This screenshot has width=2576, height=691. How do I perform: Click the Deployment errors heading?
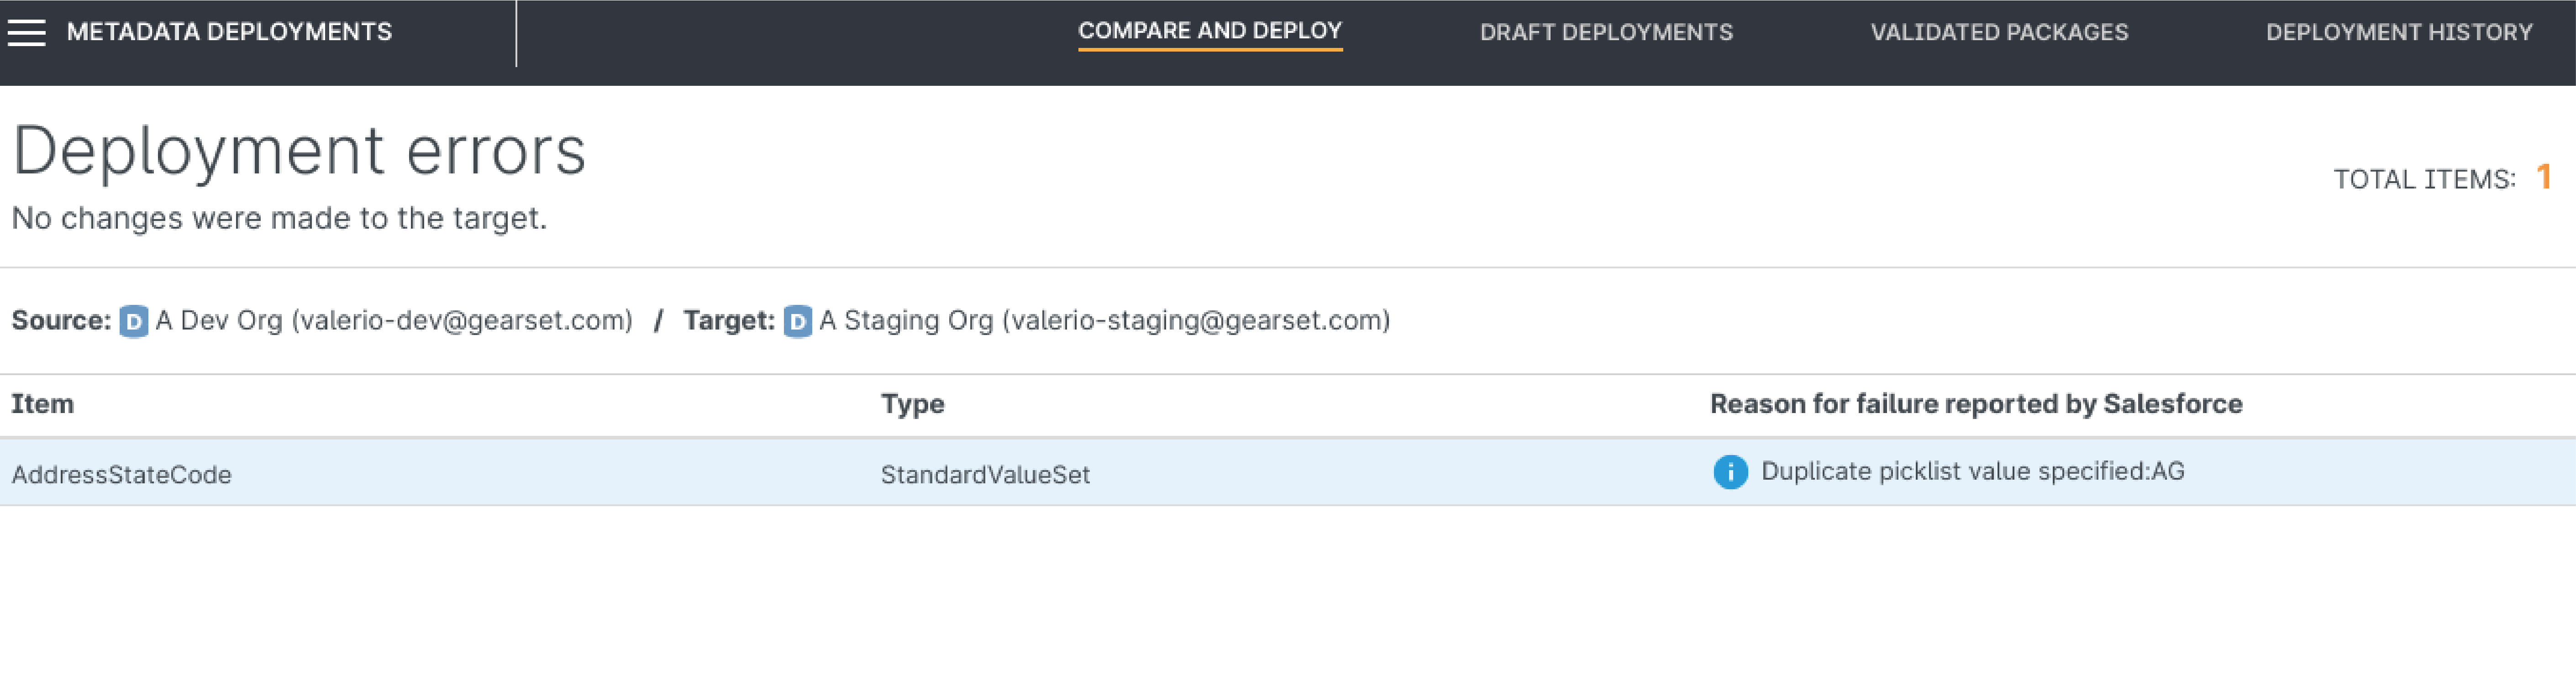(x=299, y=151)
